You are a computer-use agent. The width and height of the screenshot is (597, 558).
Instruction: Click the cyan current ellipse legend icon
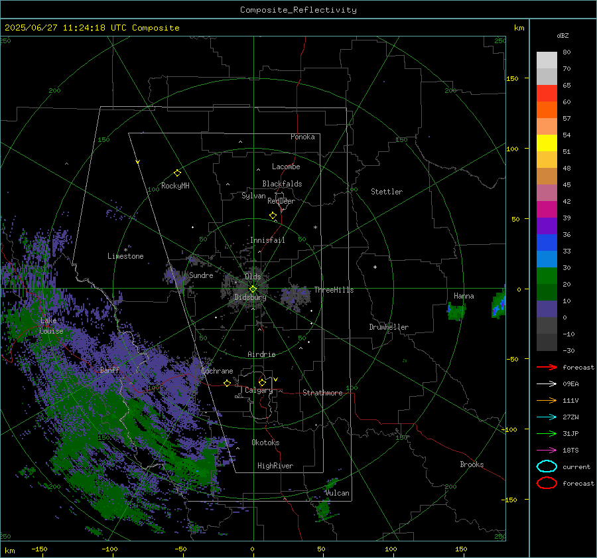pyautogui.click(x=547, y=466)
